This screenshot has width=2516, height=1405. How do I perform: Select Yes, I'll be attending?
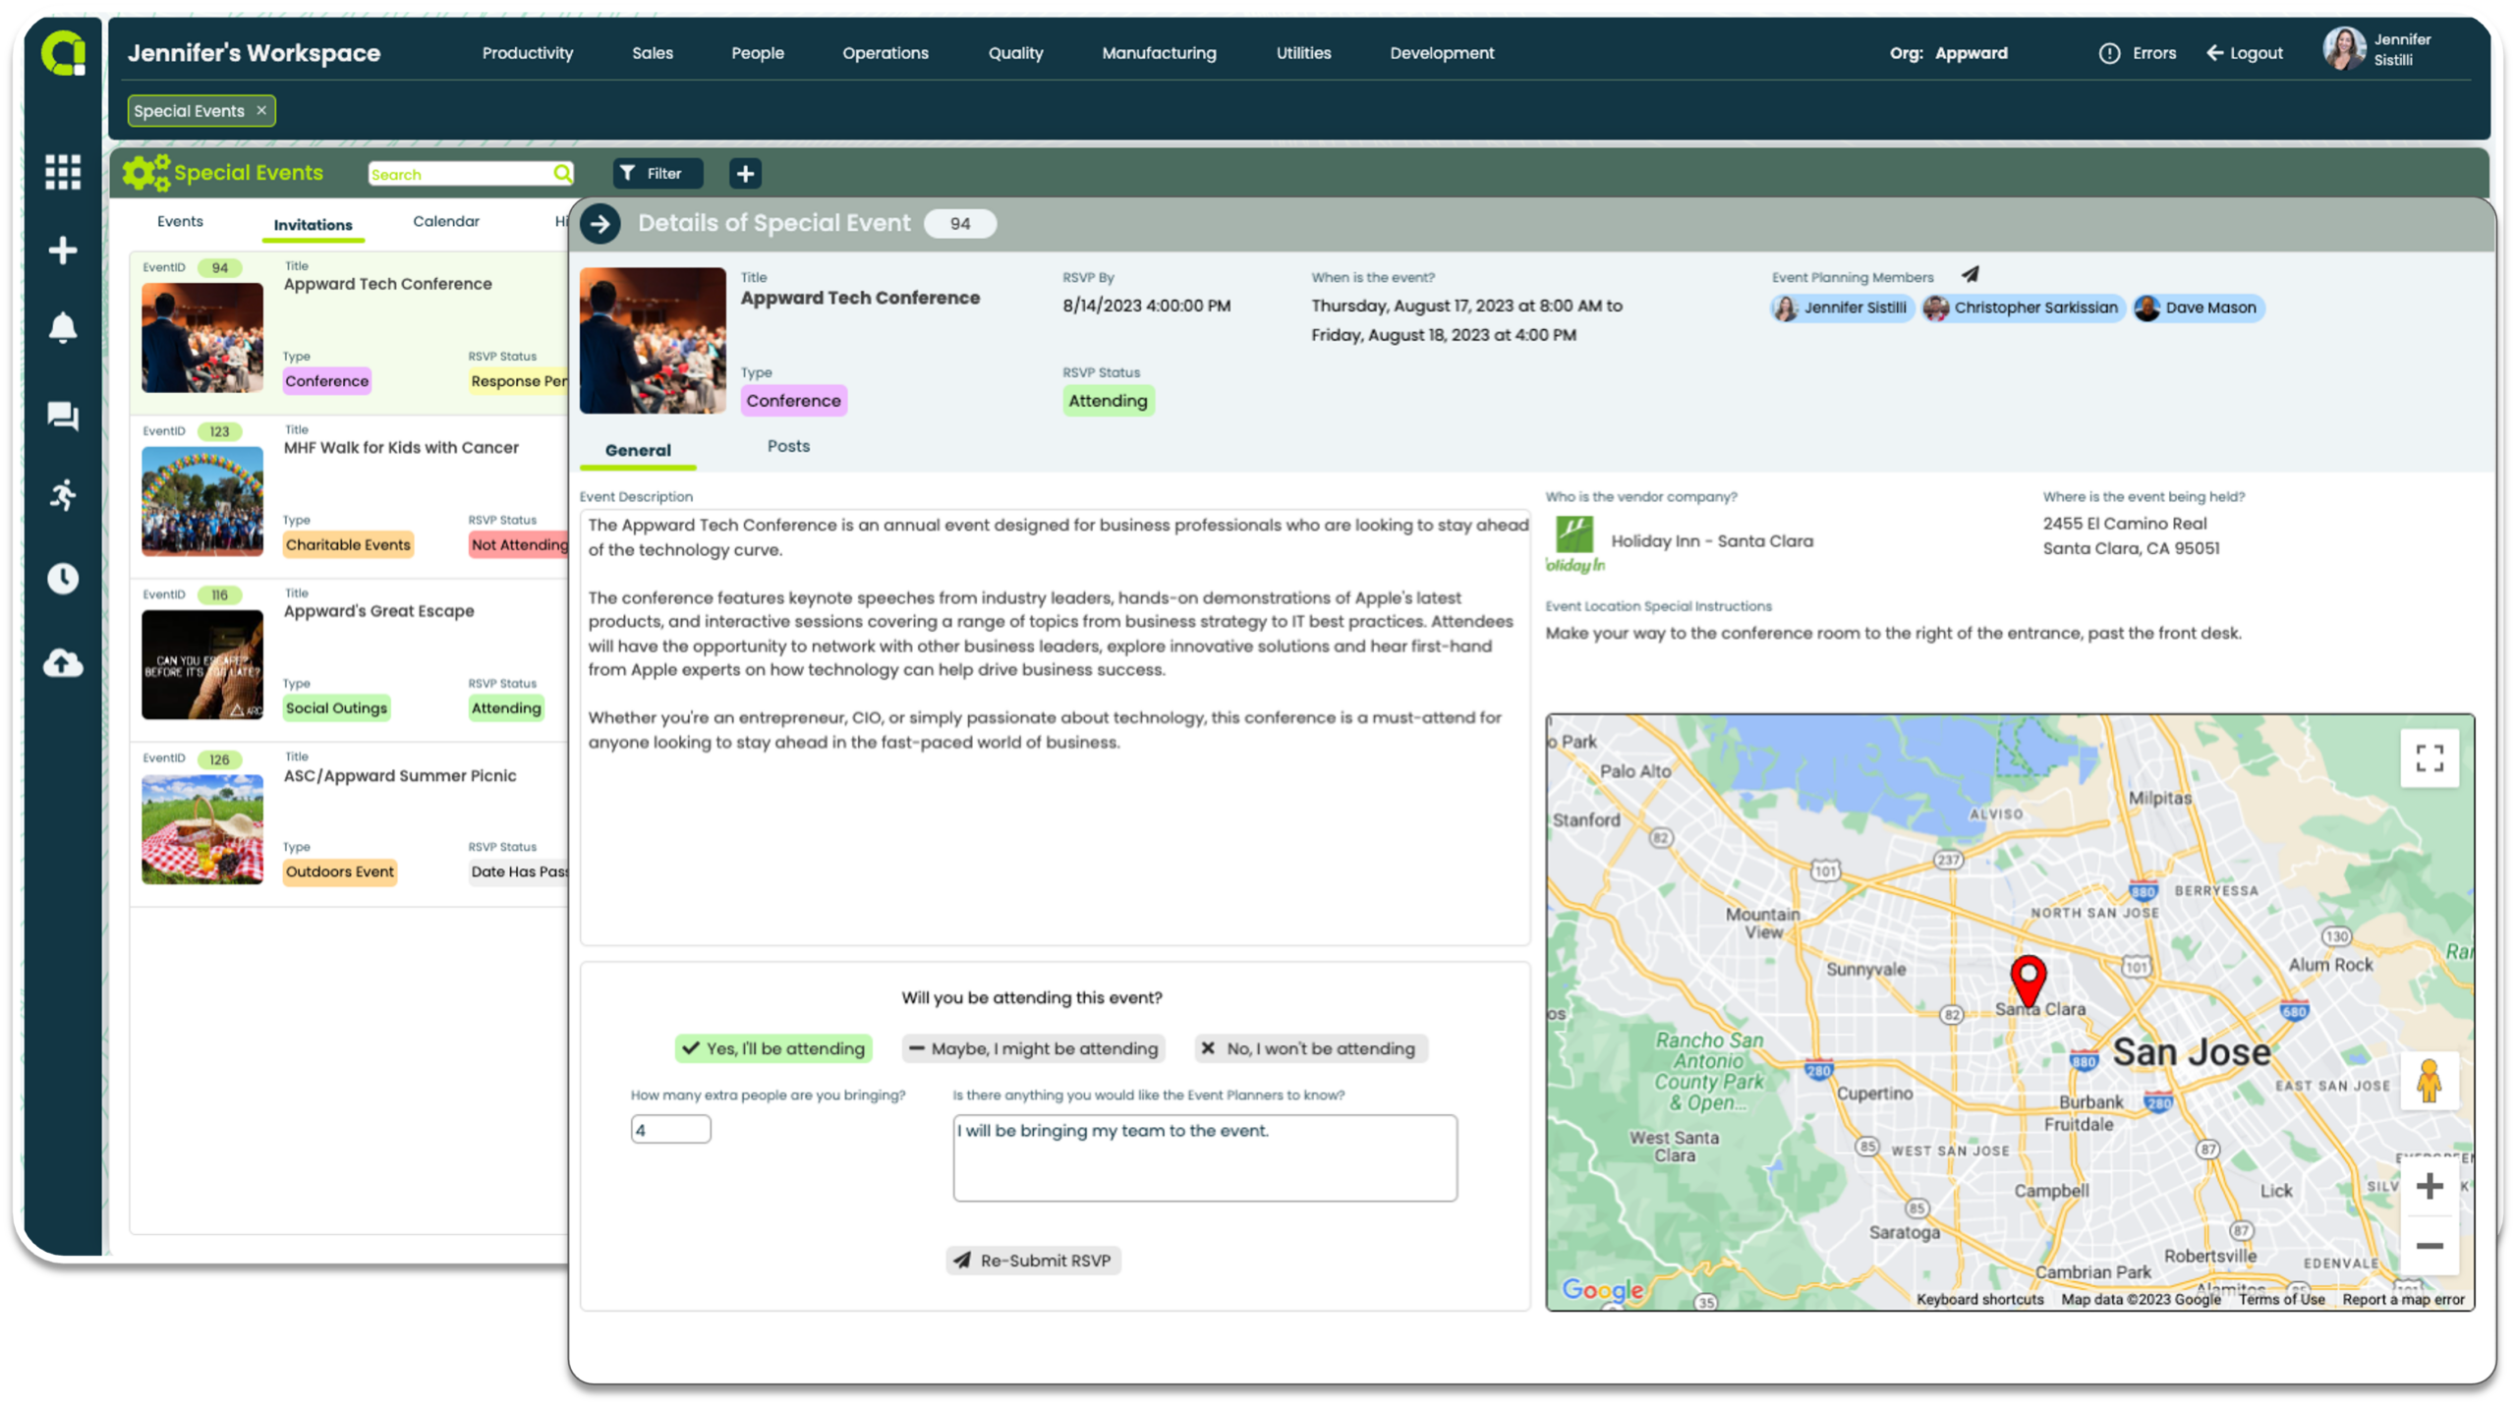[x=773, y=1047]
